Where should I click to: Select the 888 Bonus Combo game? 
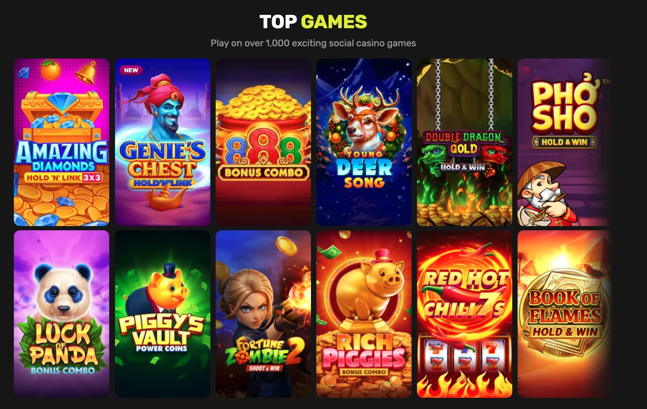point(263,142)
